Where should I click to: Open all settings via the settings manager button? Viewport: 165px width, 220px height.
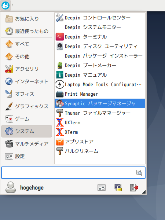[102, 188]
